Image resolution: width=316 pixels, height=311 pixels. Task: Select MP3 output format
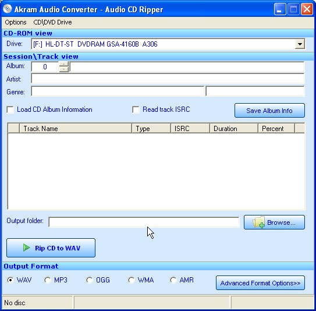[48, 280]
